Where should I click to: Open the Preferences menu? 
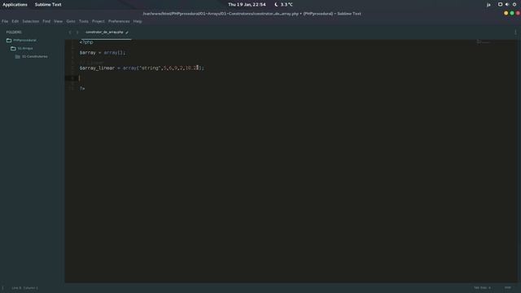[x=119, y=21]
